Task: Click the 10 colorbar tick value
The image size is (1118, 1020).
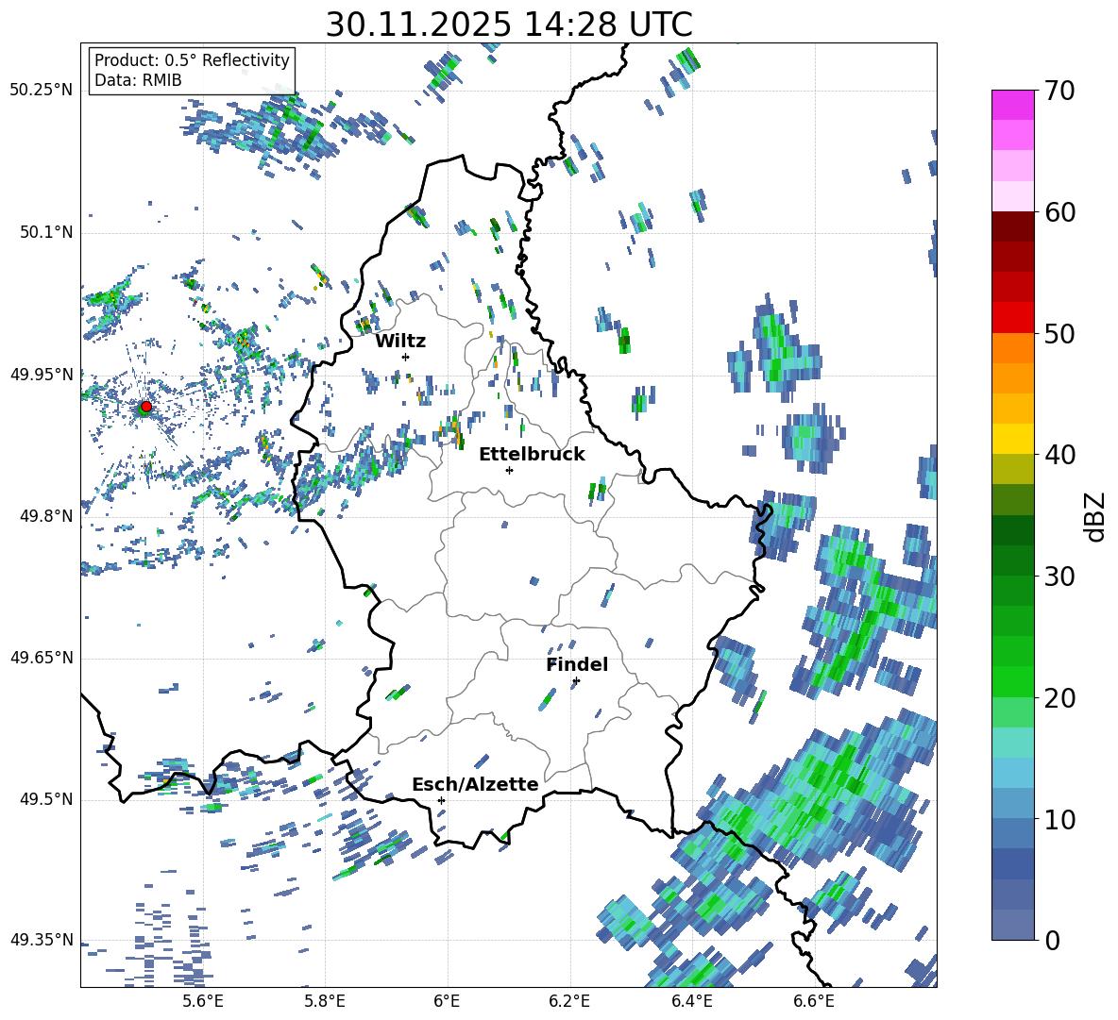Action: tap(1059, 820)
